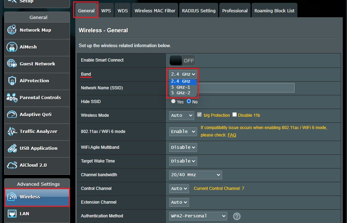
Task: Click the Wireless - General heading
Action: pos(103,30)
